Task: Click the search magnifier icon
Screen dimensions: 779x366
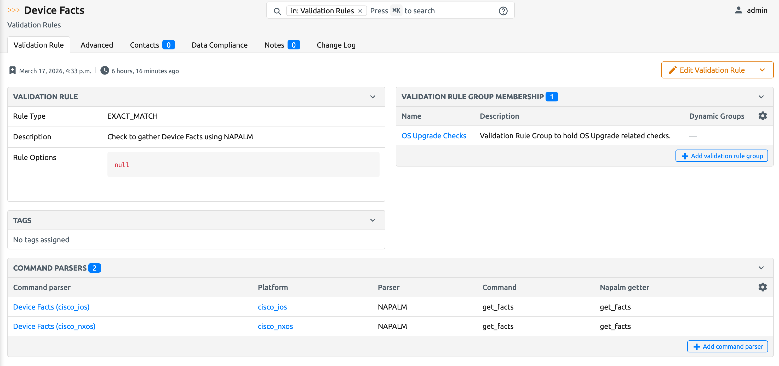Action: click(277, 11)
